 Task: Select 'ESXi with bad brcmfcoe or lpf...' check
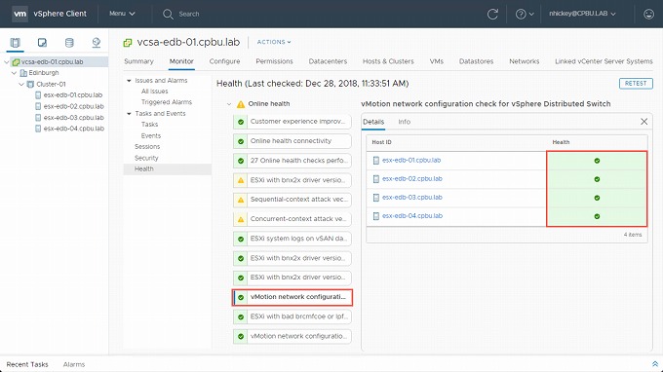coord(292,316)
